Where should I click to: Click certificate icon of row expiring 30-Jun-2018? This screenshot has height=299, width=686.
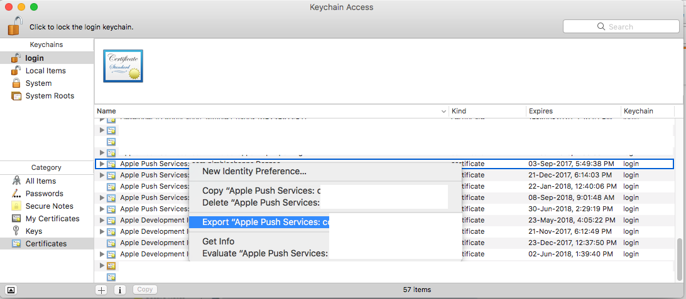[112, 209]
